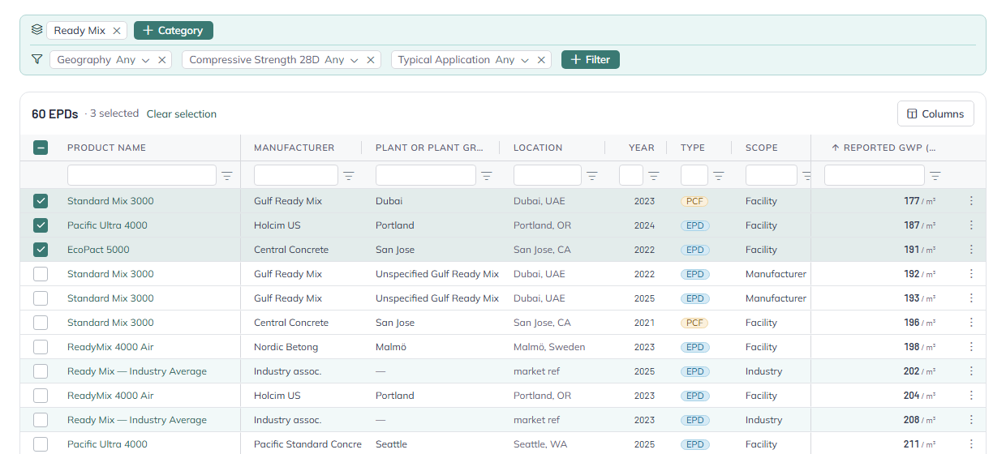
Task: Focus the Location filter field
Action: [548, 175]
